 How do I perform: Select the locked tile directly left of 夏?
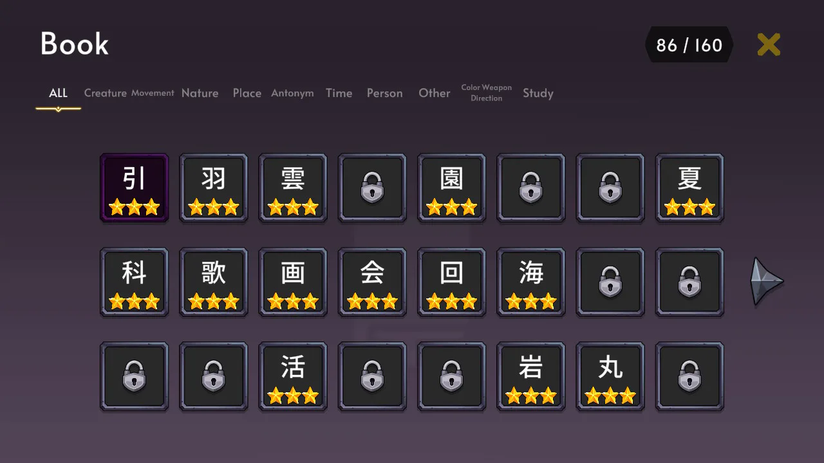[x=610, y=188]
